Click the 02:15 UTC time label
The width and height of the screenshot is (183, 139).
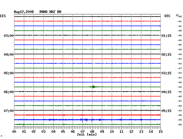coord(166,55)
